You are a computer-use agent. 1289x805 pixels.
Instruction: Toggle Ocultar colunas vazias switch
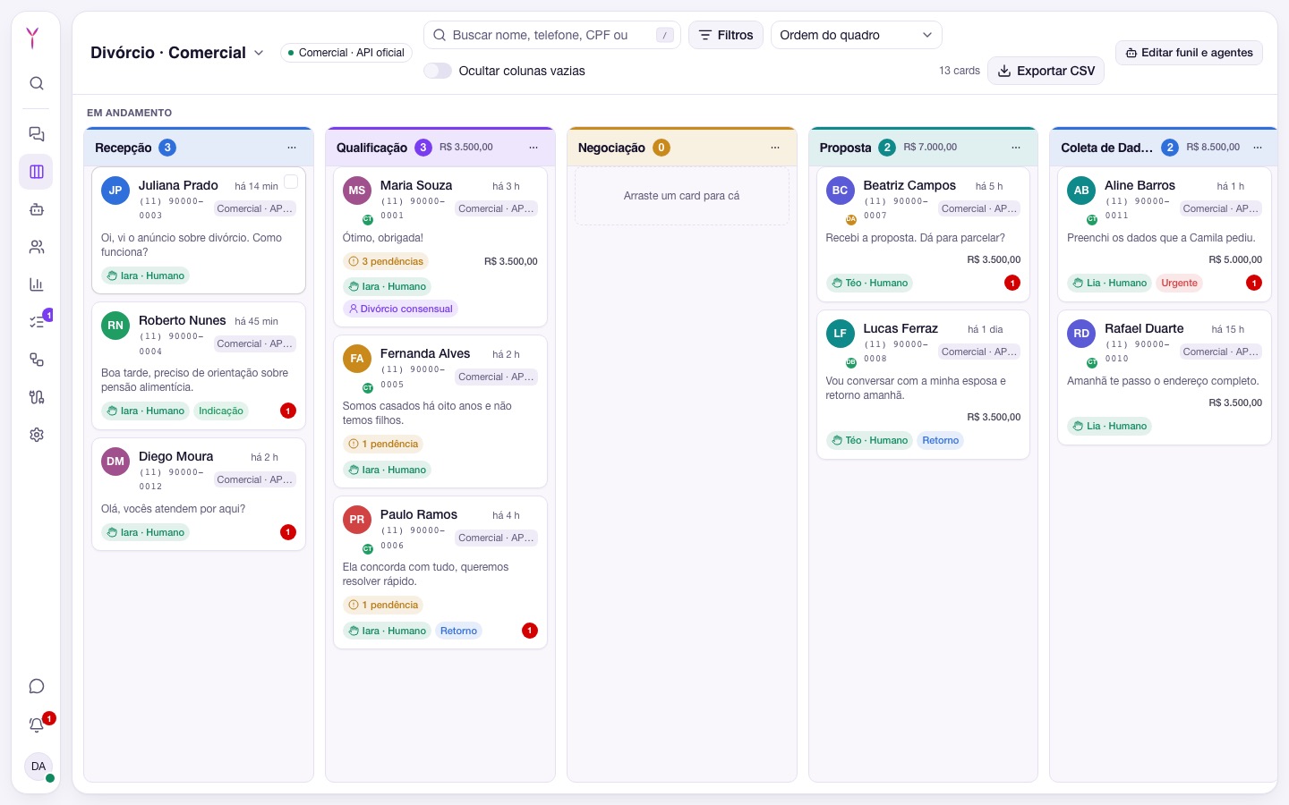[438, 71]
